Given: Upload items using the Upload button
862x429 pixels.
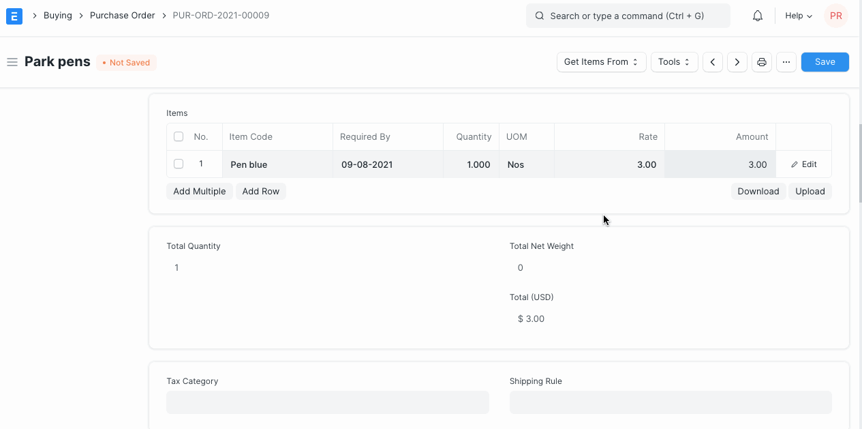Looking at the screenshot, I should [x=810, y=191].
